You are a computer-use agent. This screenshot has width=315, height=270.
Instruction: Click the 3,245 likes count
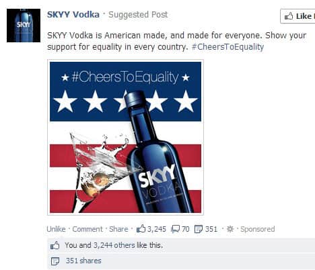(x=157, y=229)
